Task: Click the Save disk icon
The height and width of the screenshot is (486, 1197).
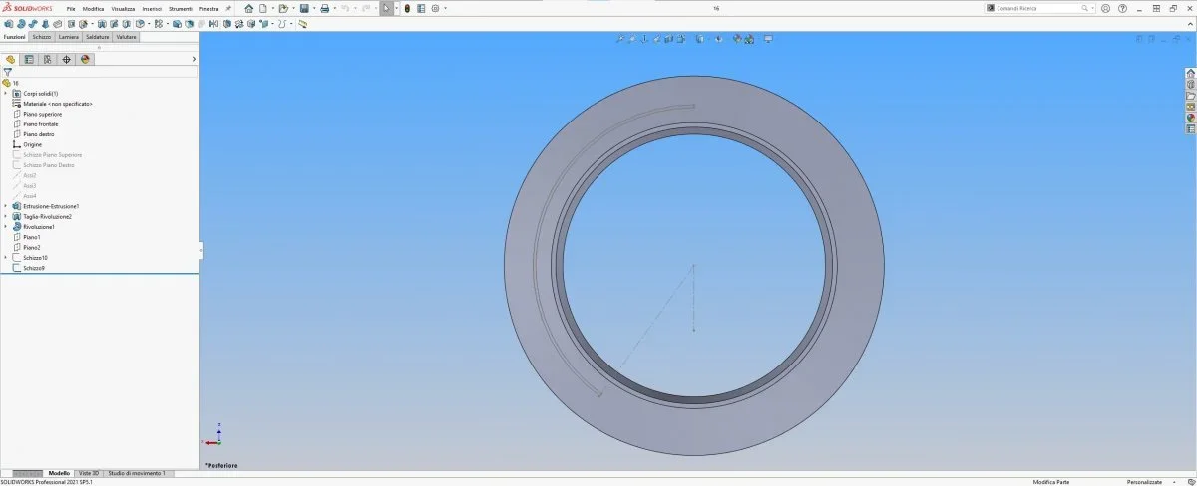Action: (x=303, y=8)
